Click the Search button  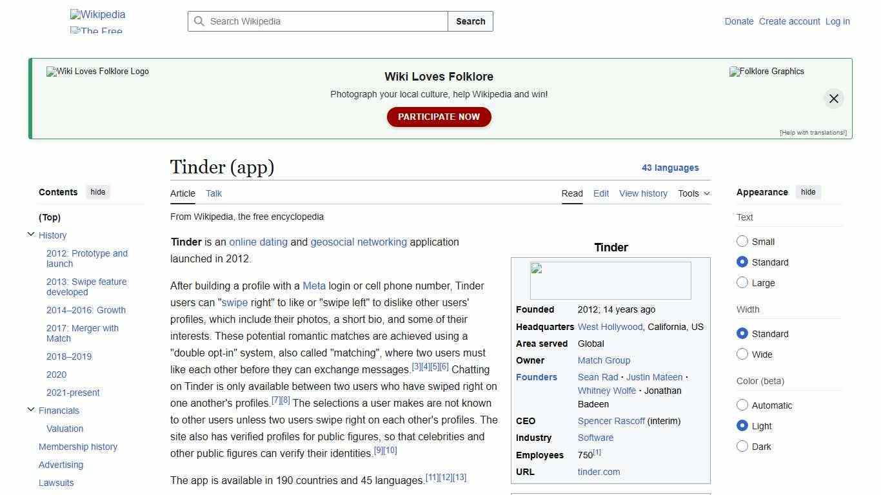470,21
